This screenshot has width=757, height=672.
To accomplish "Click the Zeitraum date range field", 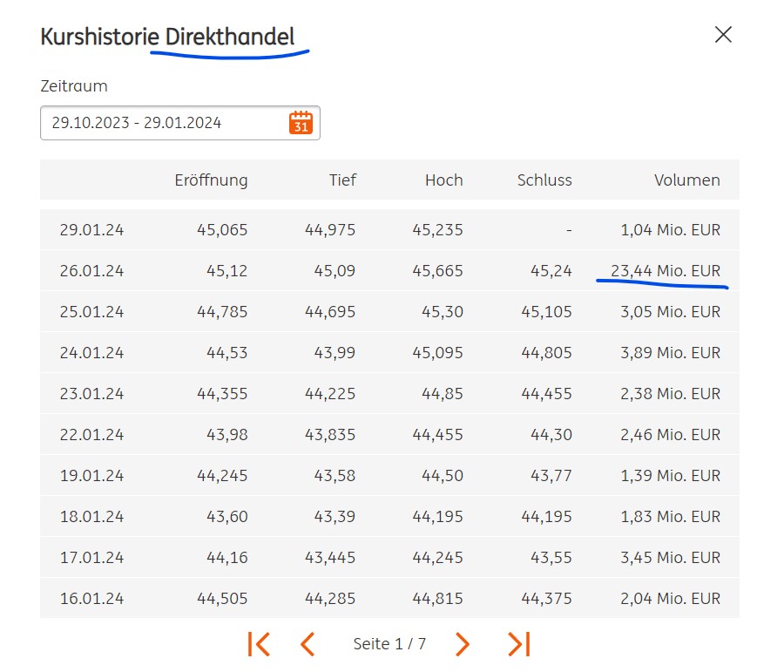I will (x=180, y=123).
